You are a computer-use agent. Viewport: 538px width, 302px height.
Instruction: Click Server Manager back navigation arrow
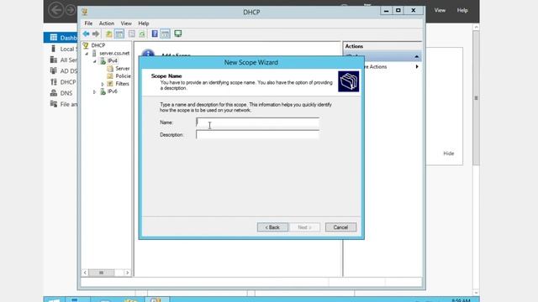coord(56,10)
